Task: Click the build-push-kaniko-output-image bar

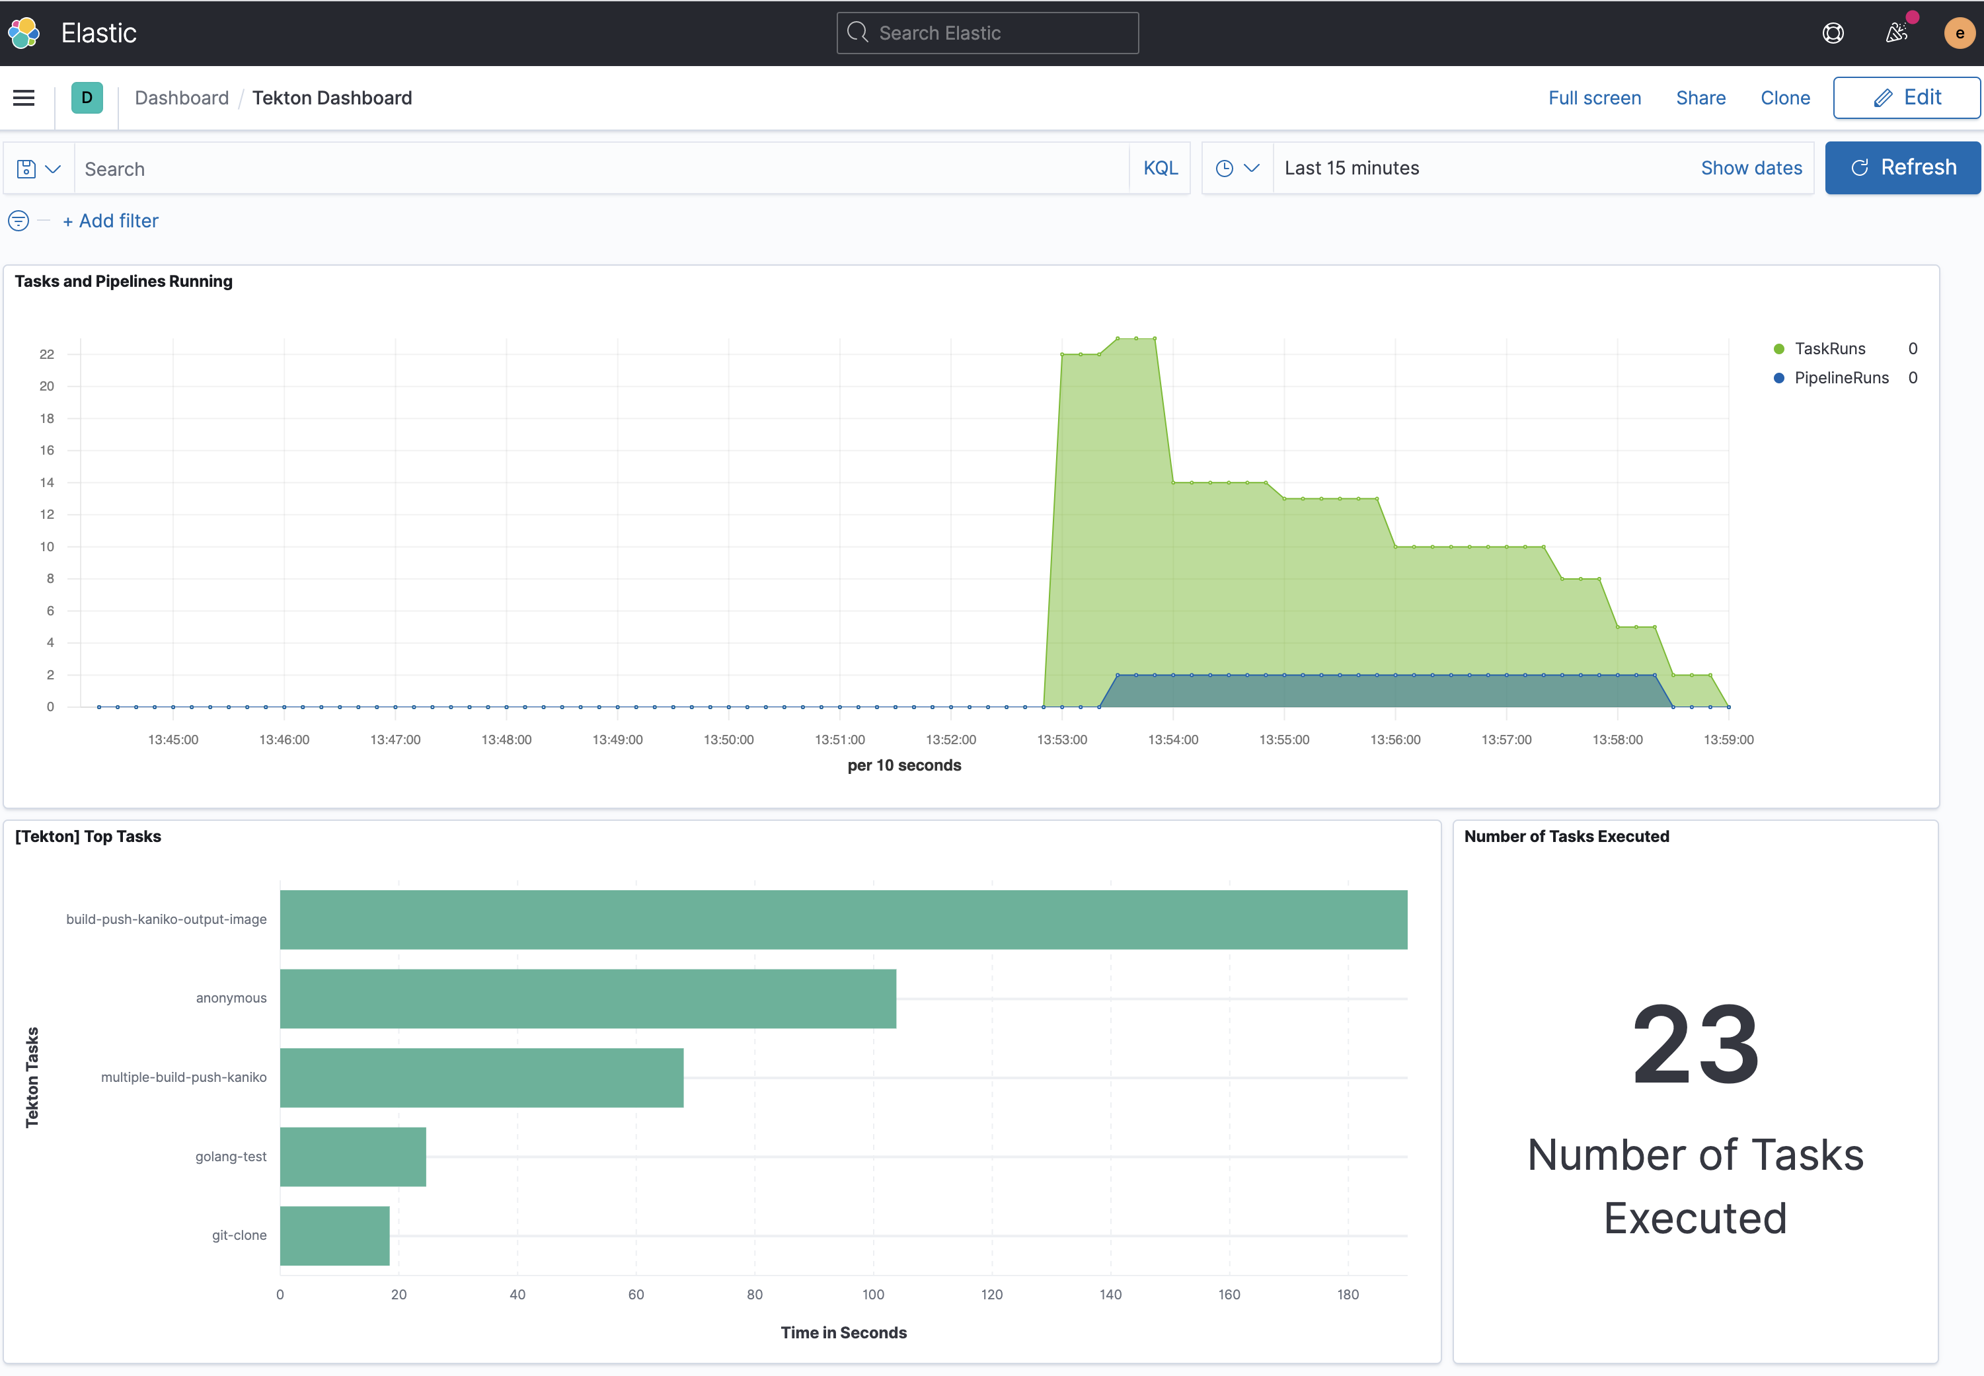Action: [843, 919]
